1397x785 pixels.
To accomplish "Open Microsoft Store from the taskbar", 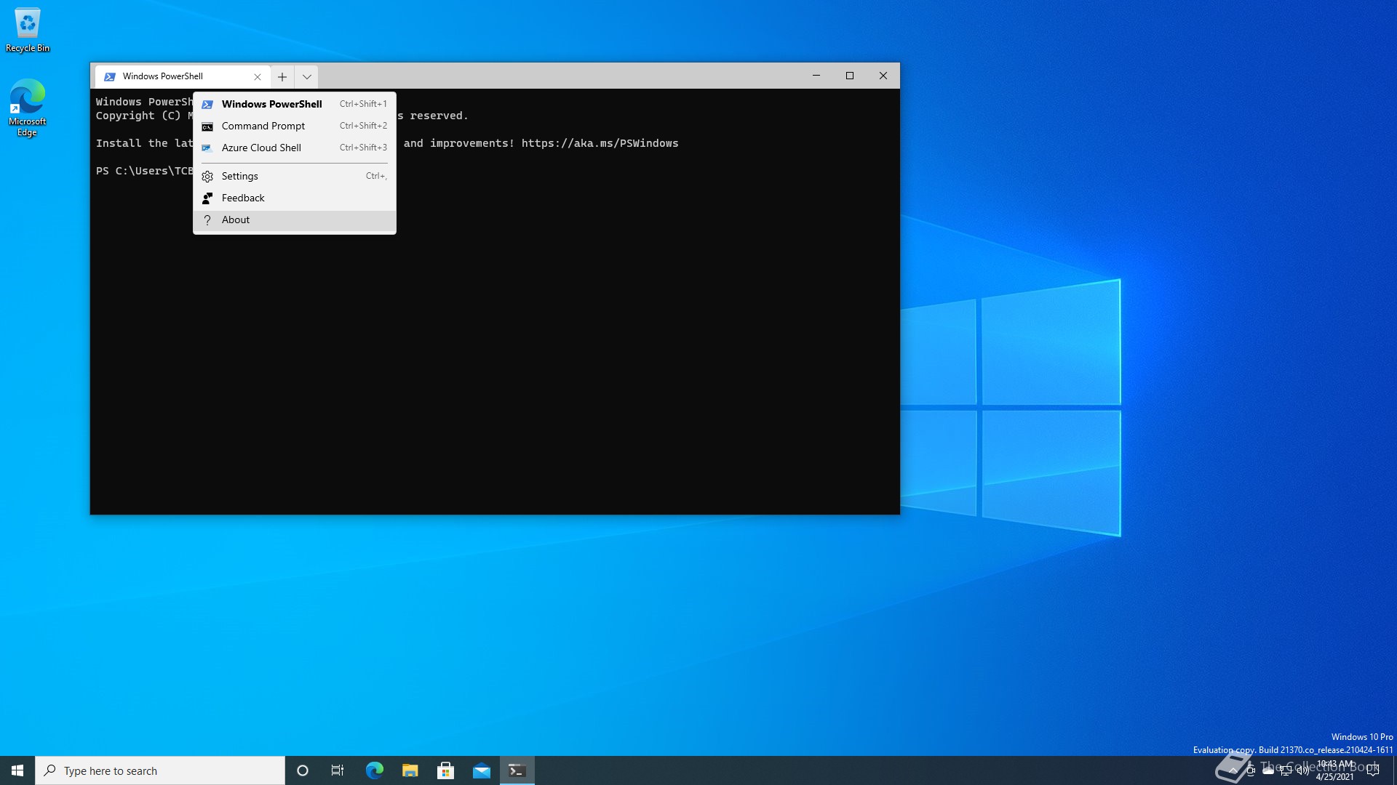I will [x=445, y=770].
